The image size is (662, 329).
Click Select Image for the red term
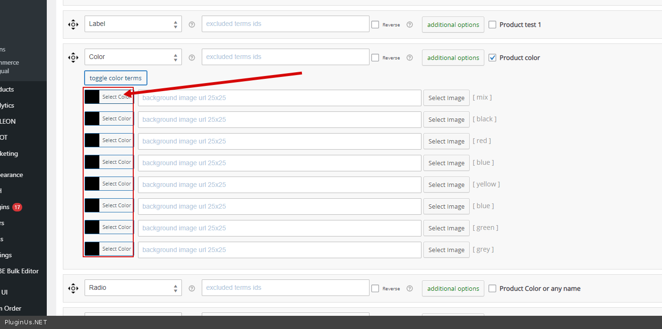(446, 142)
